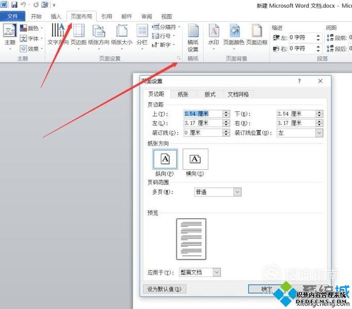This screenshot has height=309, width=352.
Task: Click the Undo arrow in quick access toolbar
Action: click(23, 5)
